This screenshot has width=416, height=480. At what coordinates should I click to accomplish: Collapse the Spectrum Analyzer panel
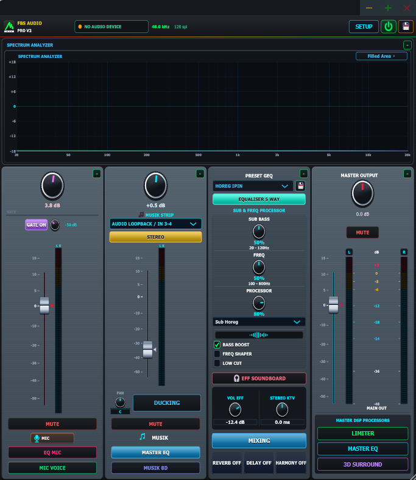pos(407,45)
